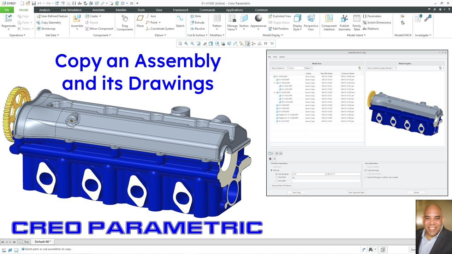
Task: Click Switch Dimensions
Action: tap(377, 23)
